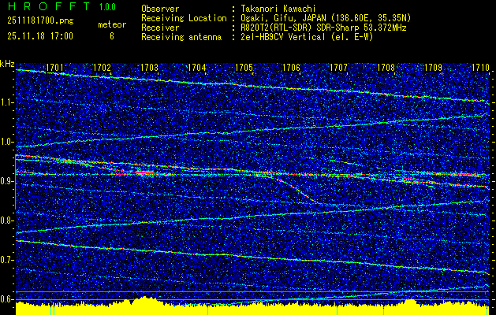Click the 0.7 kHz axis label
The height and width of the screenshot is (315, 496).
(6, 260)
